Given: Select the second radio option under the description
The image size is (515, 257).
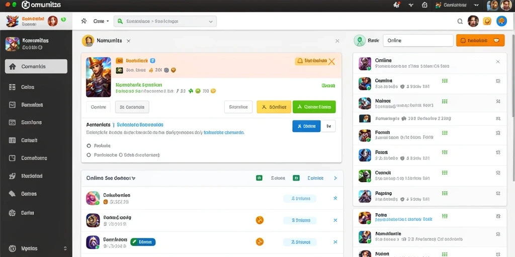Looking at the screenshot, I should click(89, 155).
